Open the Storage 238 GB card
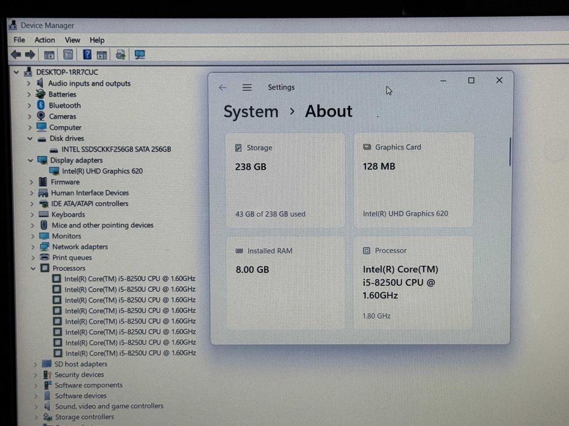 point(285,180)
